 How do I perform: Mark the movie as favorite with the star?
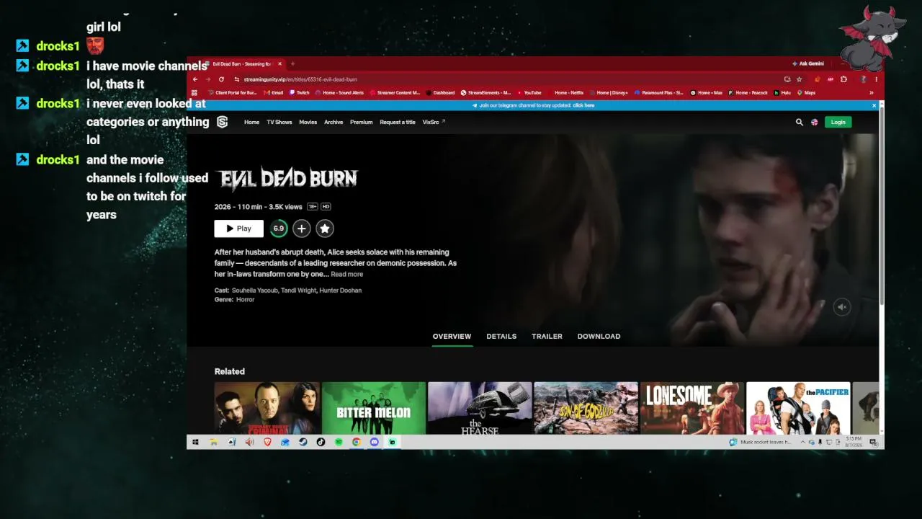[x=325, y=229]
